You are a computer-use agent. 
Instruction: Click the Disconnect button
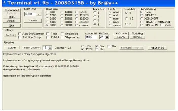point(12,10)
